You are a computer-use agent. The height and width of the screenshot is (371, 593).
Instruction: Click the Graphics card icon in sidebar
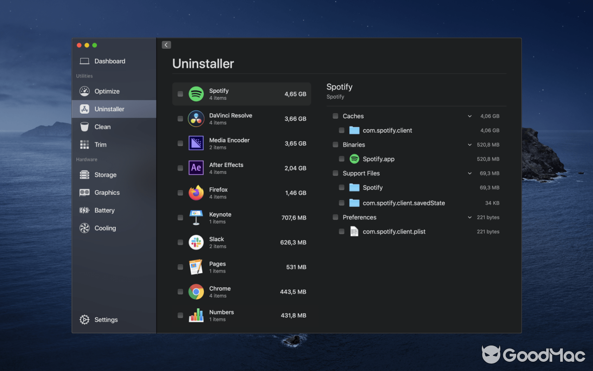(x=84, y=192)
